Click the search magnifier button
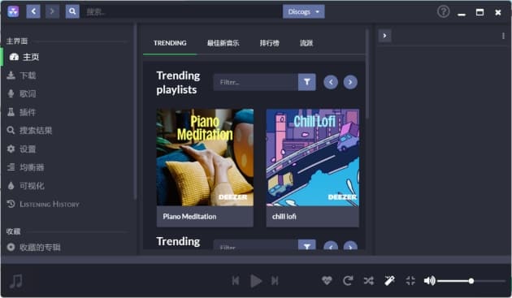The width and height of the screenshot is (512, 298). click(72, 11)
